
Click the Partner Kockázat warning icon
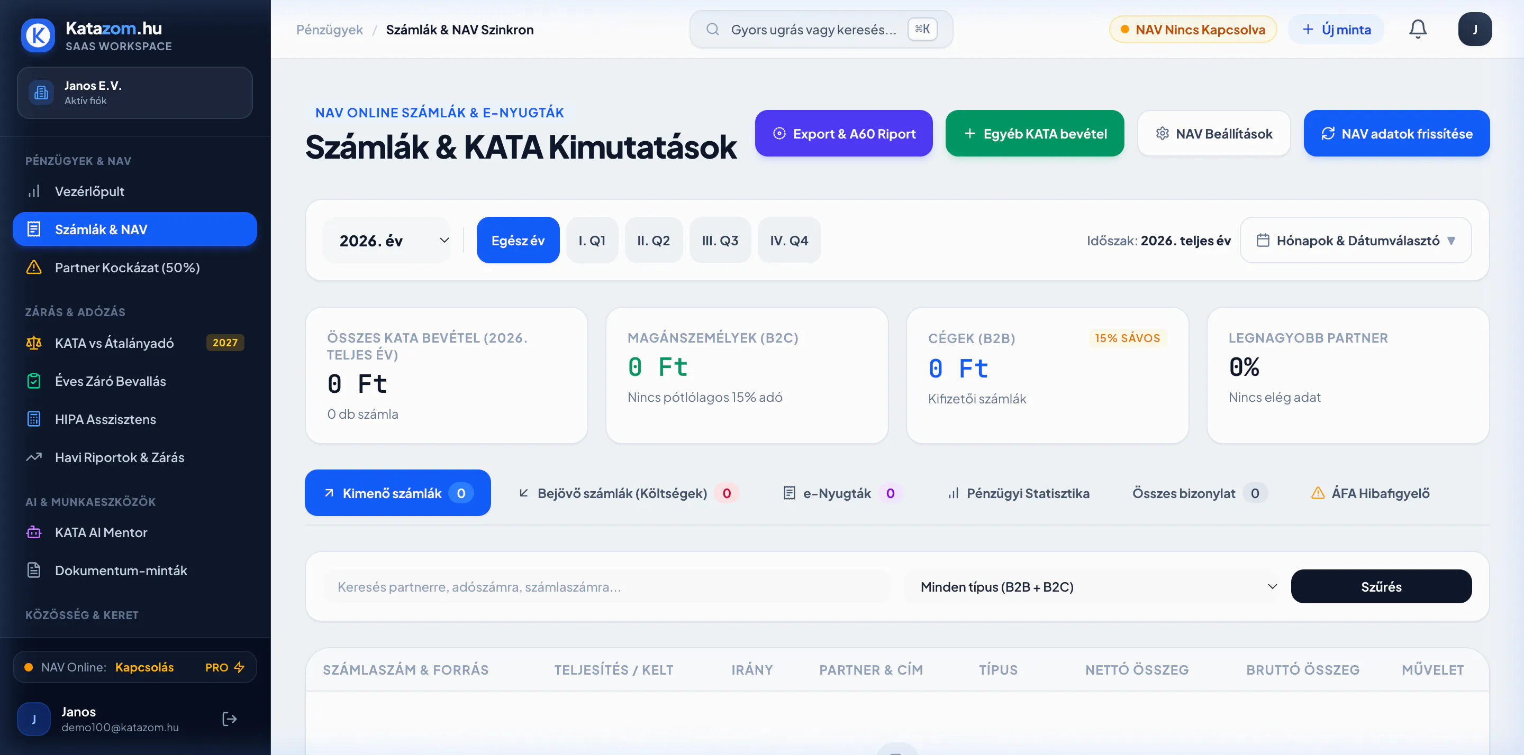pyautogui.click(x=34, y=267)
